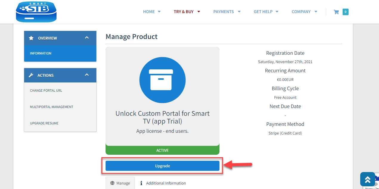This screenshot has width=379, height=189.
Task: Open the shopping cart icon
Action: click(x=336, y=12)
